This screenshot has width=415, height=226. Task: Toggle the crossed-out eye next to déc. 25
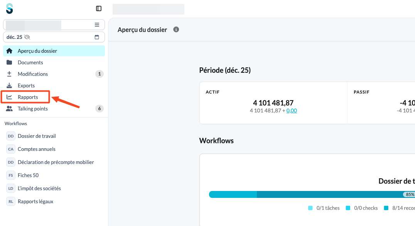click(27, 37)
